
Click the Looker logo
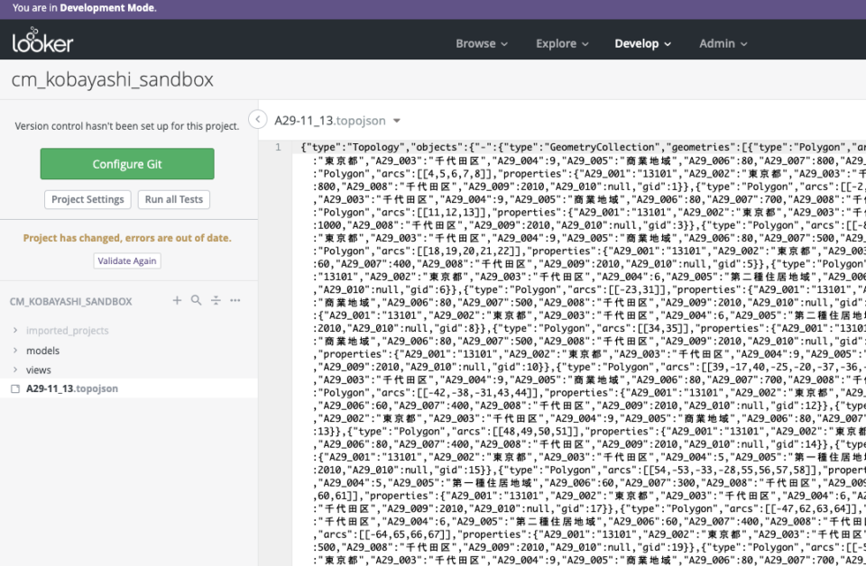[x=41, y=41]
